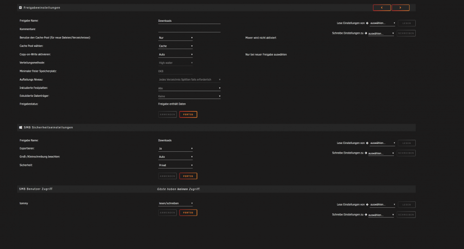Click Fertig in the Freigabeeinstellungen section

point(188,114)
